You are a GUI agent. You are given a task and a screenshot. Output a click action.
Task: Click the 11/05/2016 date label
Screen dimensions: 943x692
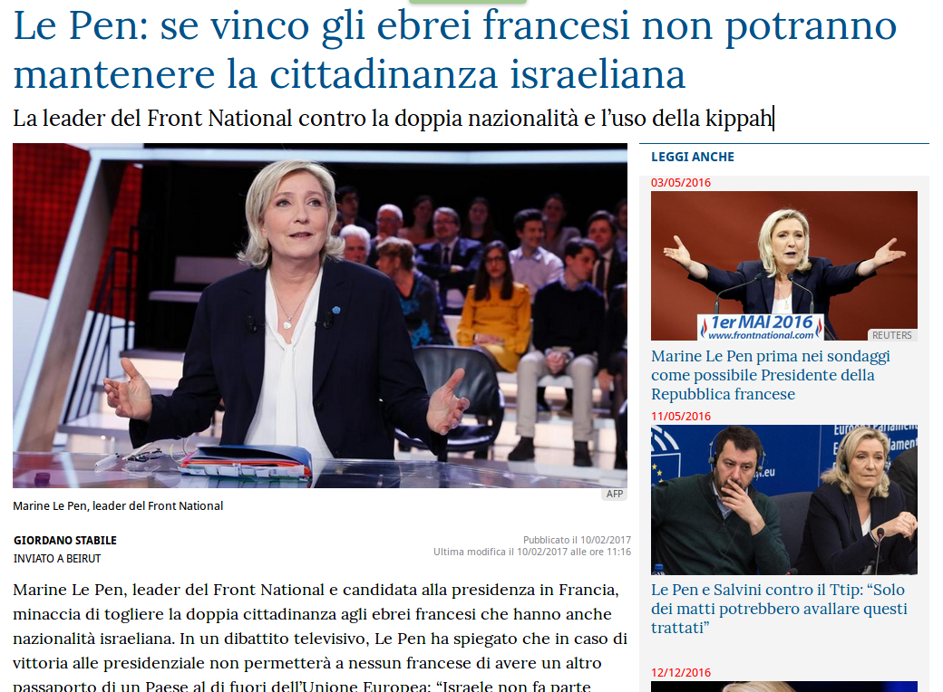point(681,417)
